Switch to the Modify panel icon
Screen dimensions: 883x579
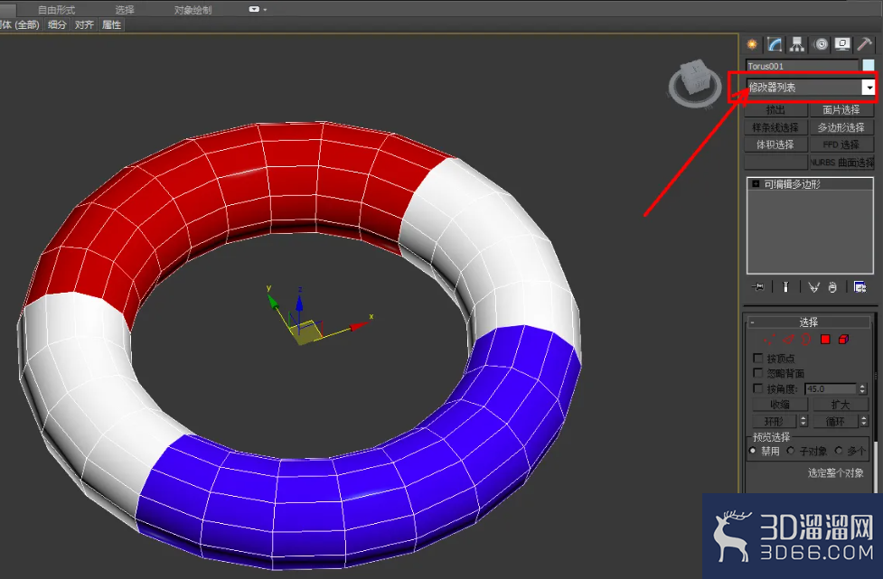pyautogui.click(x=775, y=44)
